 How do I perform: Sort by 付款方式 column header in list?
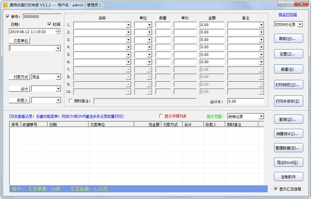[x=172, y=125]
